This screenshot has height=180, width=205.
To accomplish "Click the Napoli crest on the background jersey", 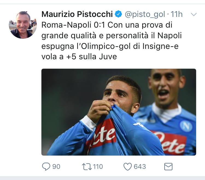I will tap(186, 126).
